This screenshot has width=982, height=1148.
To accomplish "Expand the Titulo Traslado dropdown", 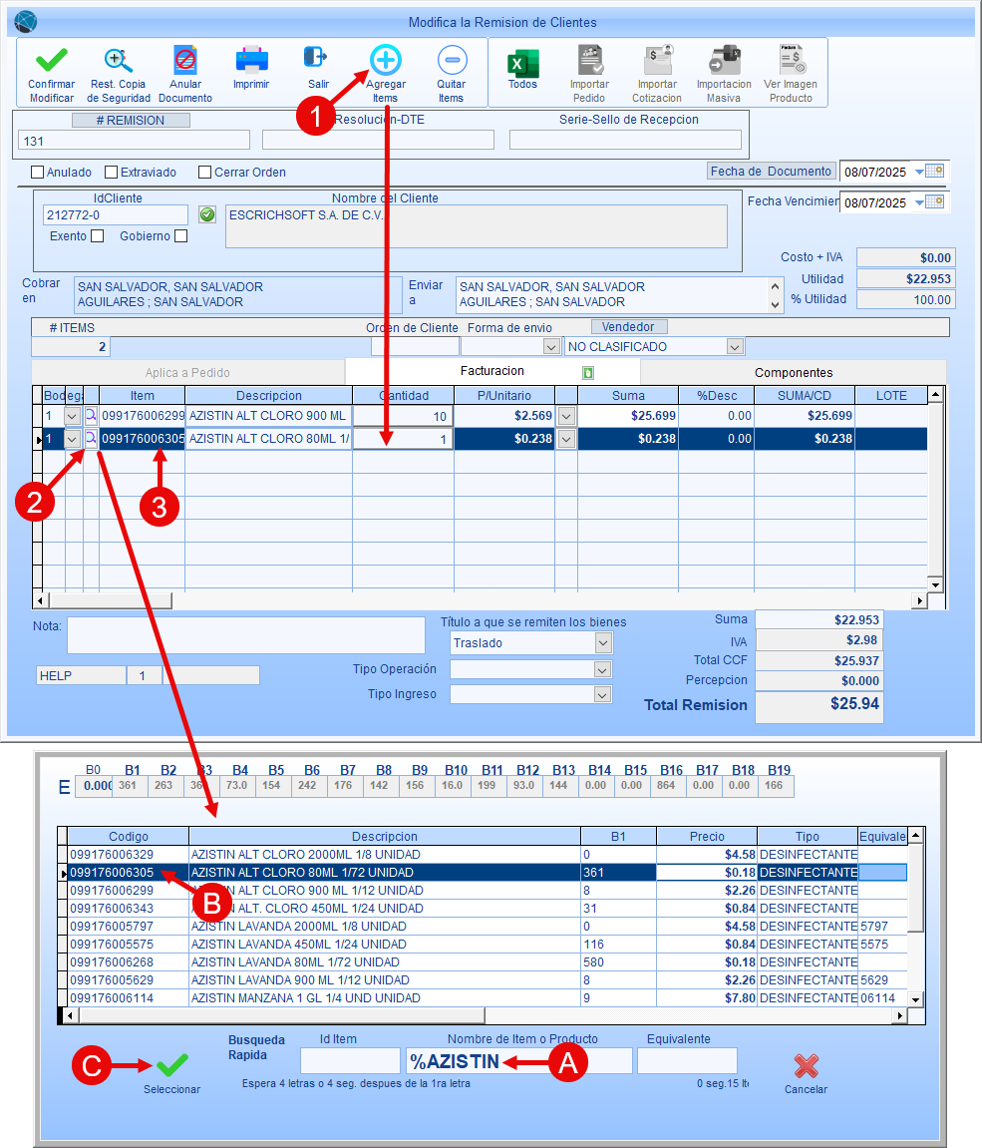I will click(x=603, y=643).
